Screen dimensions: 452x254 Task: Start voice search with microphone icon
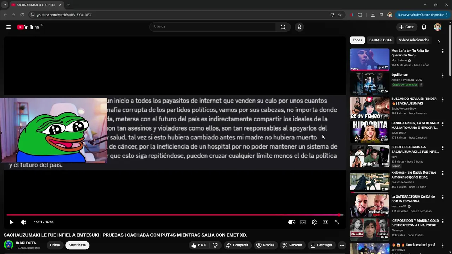[299, 27]
